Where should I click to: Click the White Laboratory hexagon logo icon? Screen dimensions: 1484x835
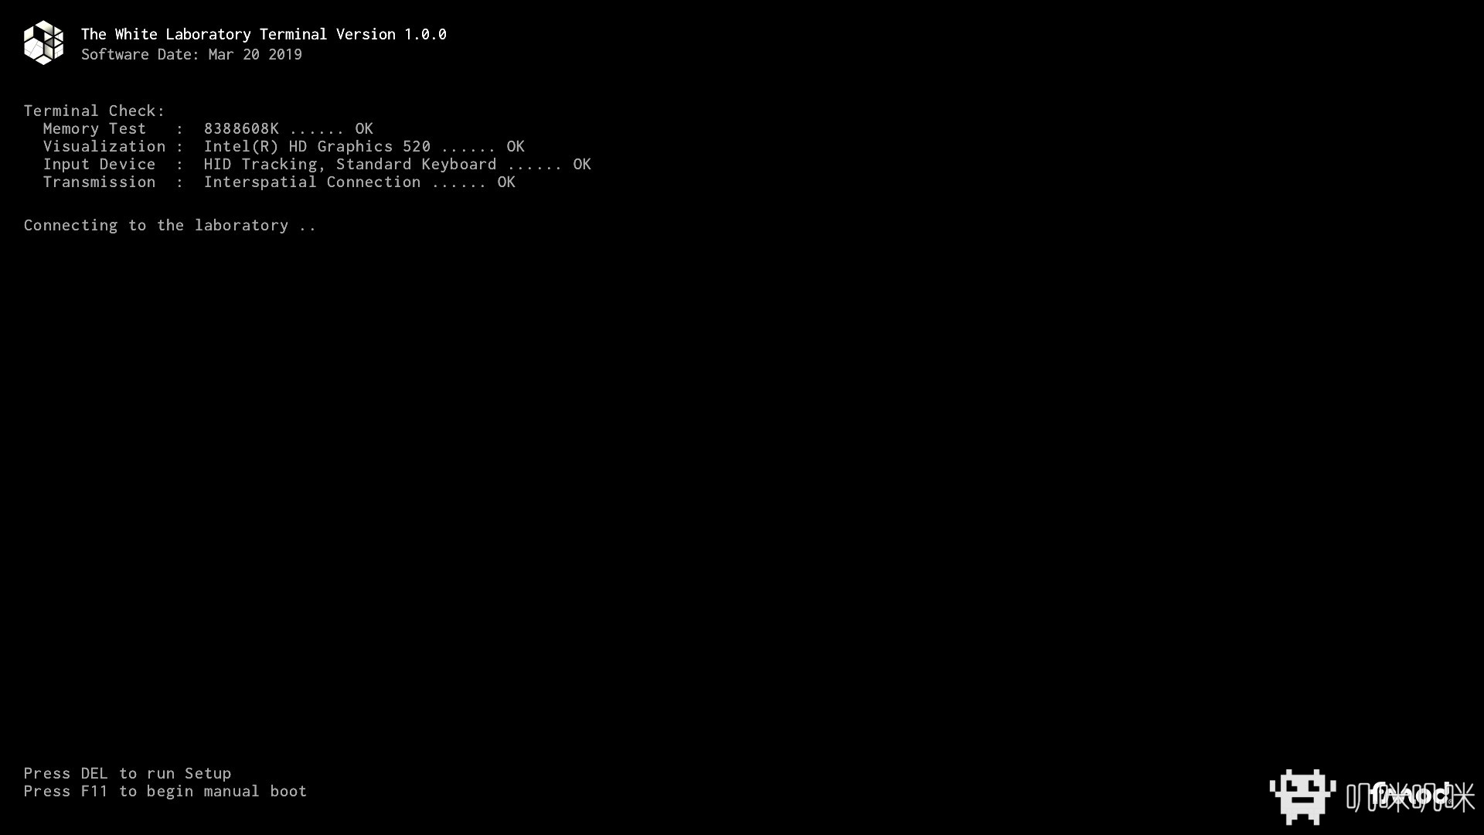43,42
